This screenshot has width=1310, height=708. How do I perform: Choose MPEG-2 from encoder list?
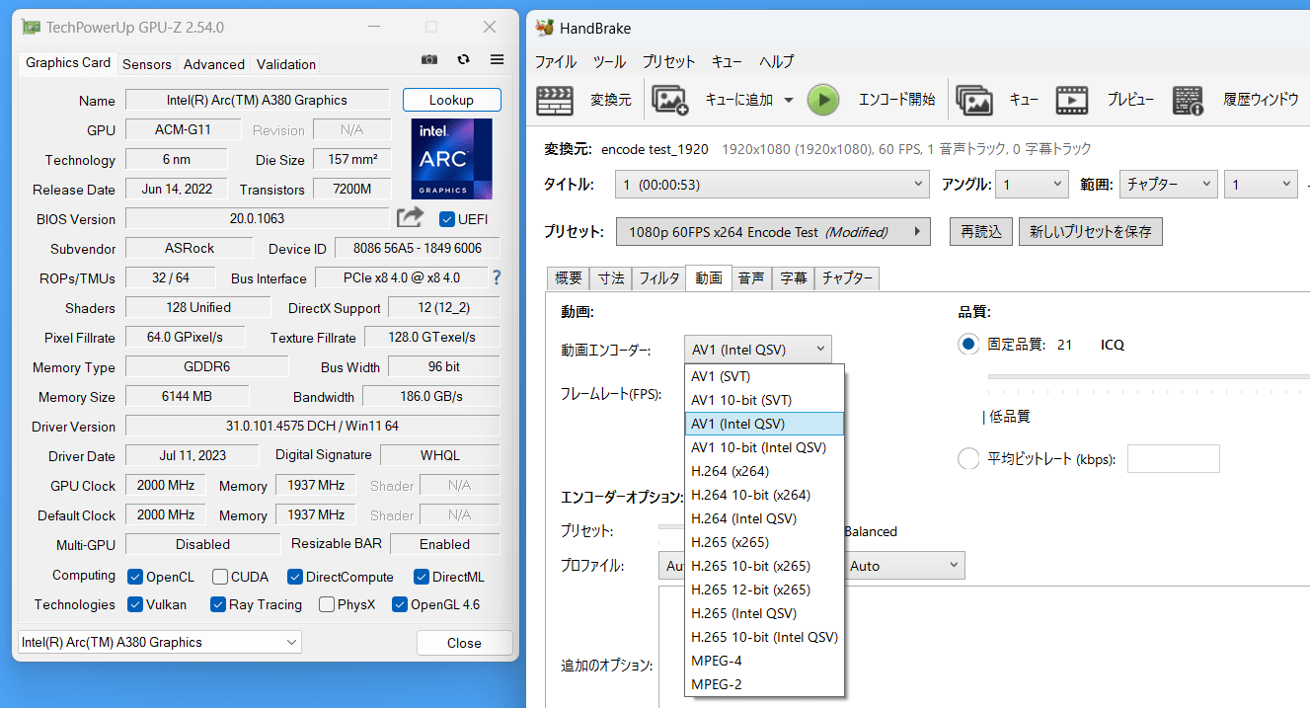[x=765, y=684]
